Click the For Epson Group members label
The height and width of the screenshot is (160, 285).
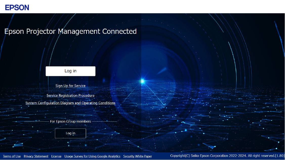point(71,121)
